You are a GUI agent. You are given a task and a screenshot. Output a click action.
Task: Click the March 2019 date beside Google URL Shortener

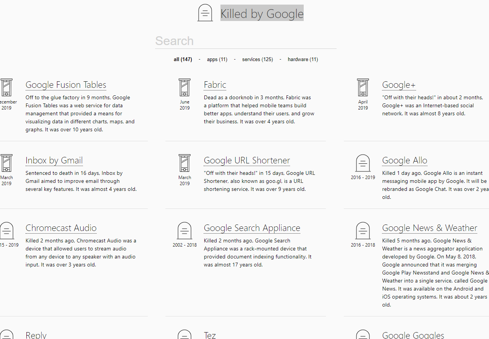[x=185, y=181]
